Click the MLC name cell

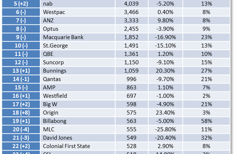[78, 129]
